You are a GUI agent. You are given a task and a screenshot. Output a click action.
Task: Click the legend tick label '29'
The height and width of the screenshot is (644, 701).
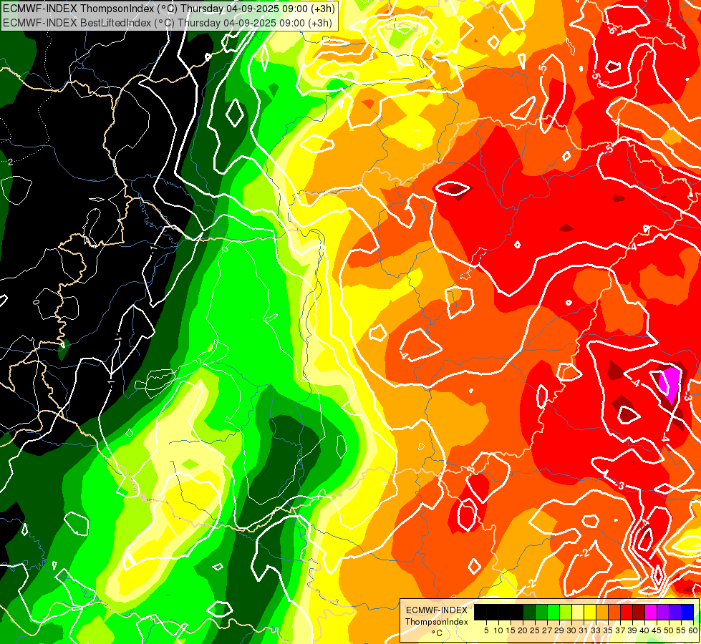[x=559, y=630]
